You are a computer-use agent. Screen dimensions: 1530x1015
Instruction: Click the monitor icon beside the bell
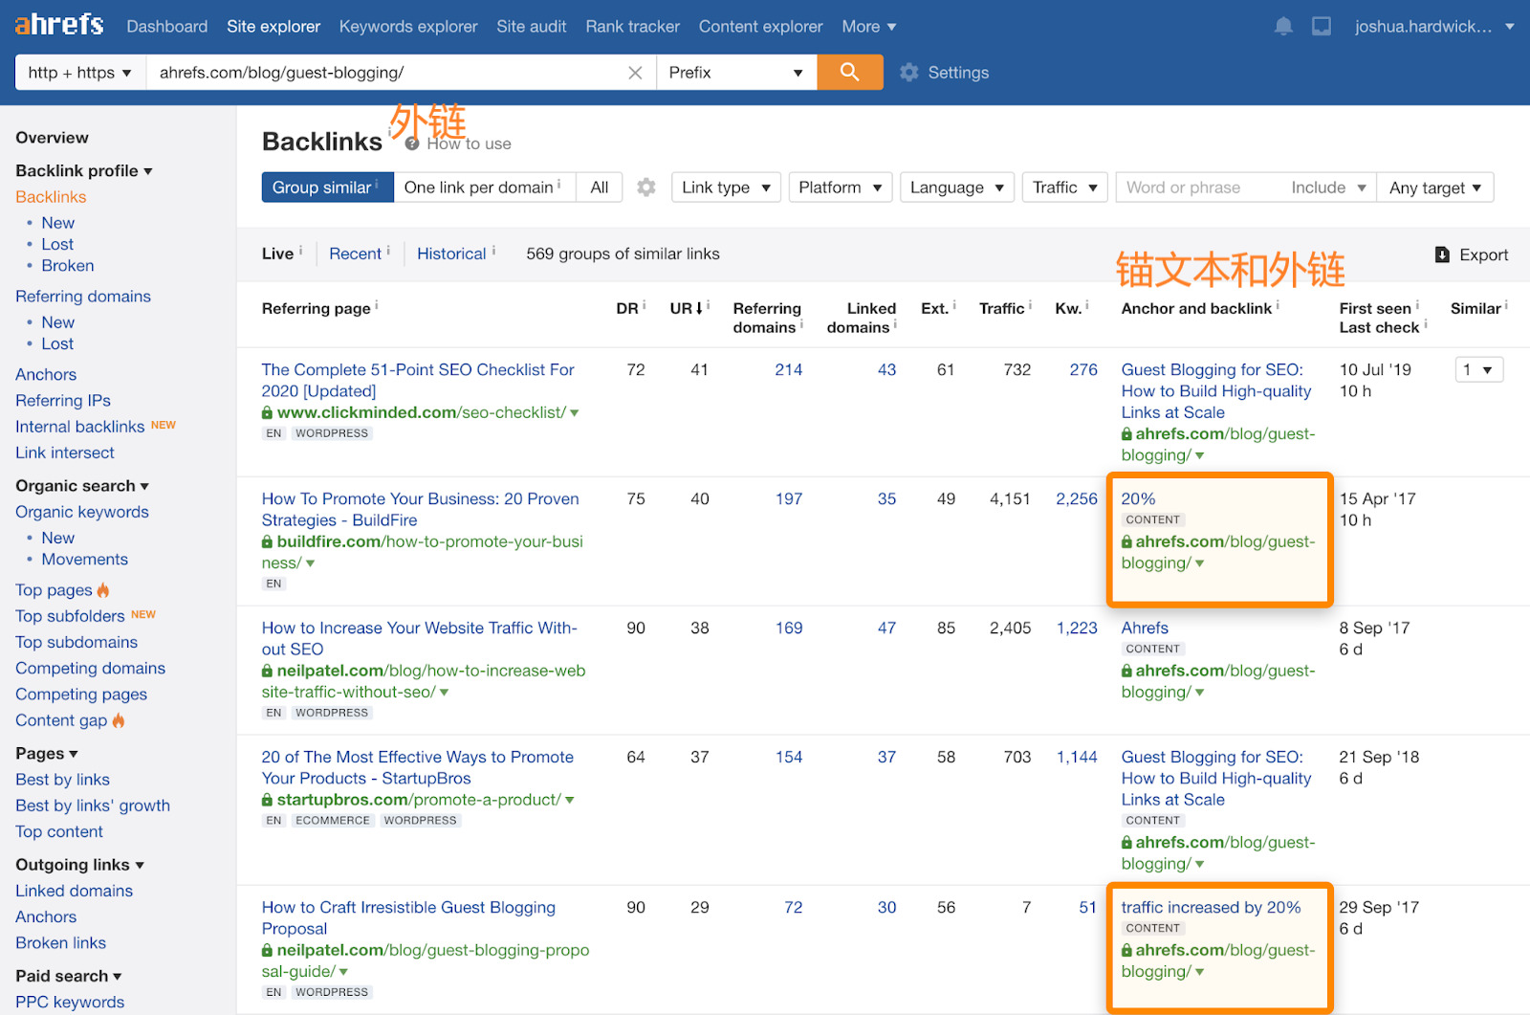click(1321, 27)
